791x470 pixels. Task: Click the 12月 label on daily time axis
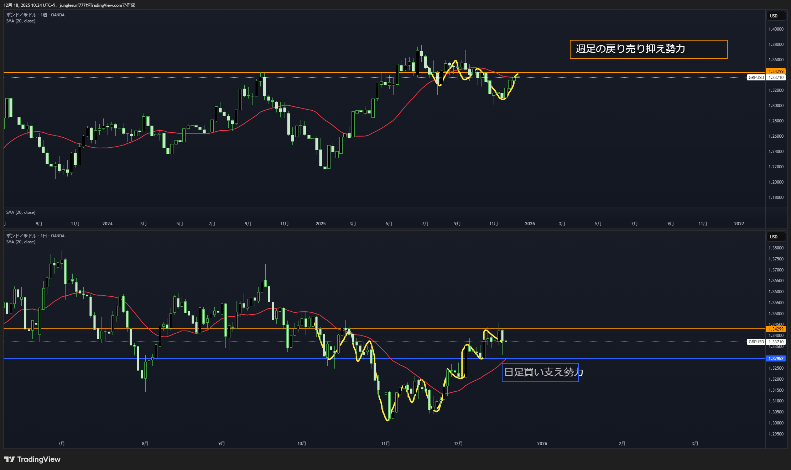click(x=458, y=443)
